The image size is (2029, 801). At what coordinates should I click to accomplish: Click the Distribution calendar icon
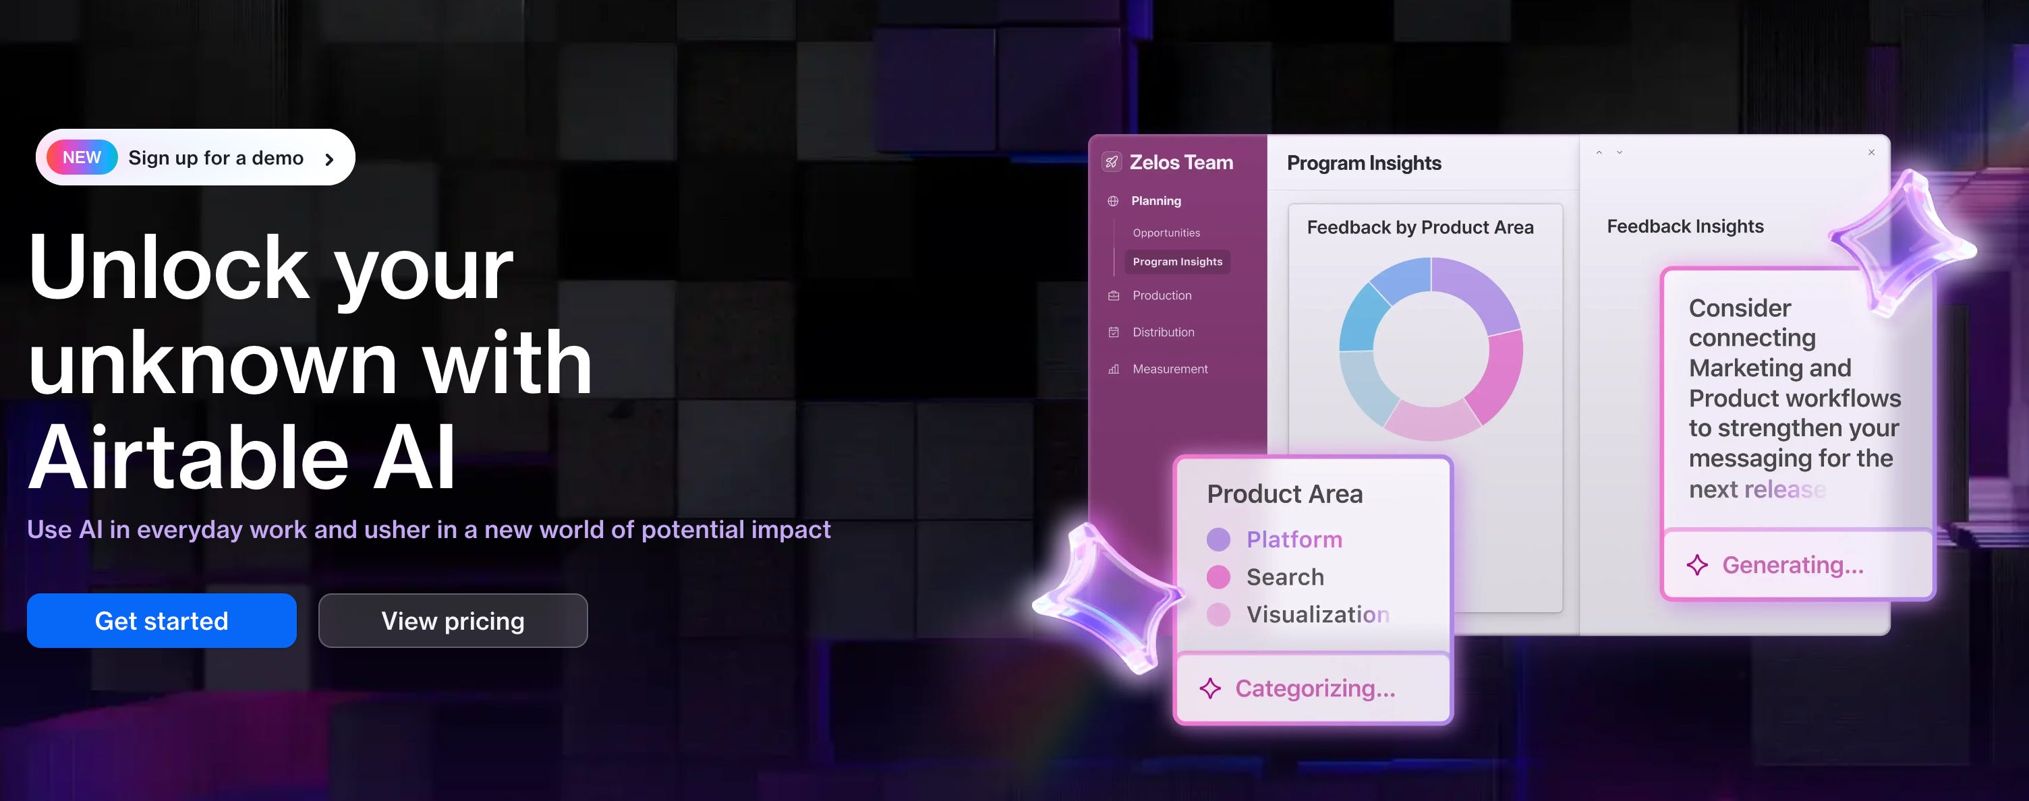[1114, 332]
